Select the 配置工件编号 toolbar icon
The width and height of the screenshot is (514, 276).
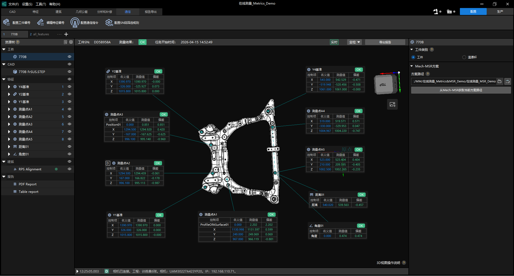(x=6, y=22)
